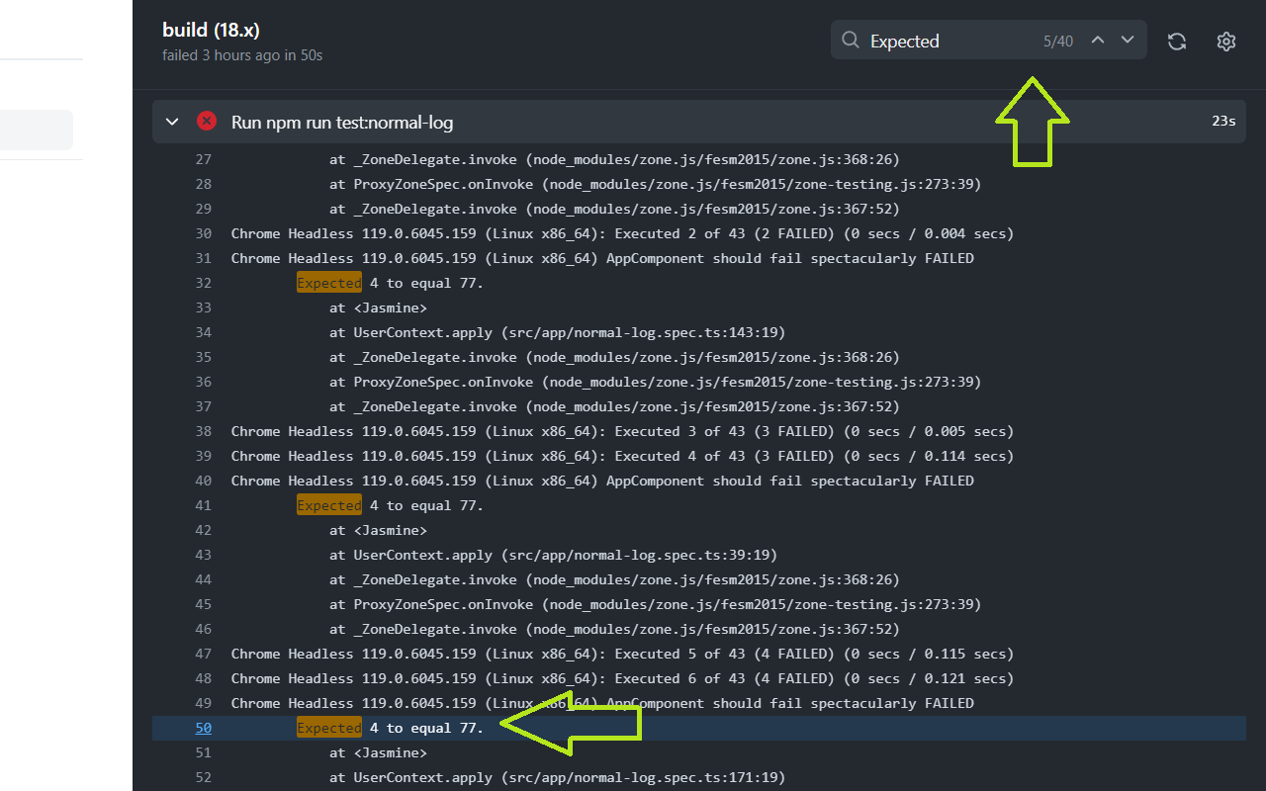Select line number 41
This screenshot has width=1266, height=791.
[x=203, y=505]
